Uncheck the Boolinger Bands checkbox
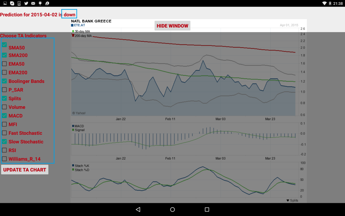The height and width of the screenshot is (216, 345). [x=4, y=81]
